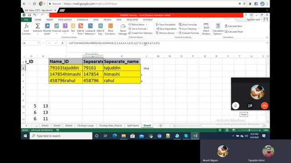Toggle the camera off in call panel
The height and width of the screenshot is (163, 291).
[x=250, y=105]
